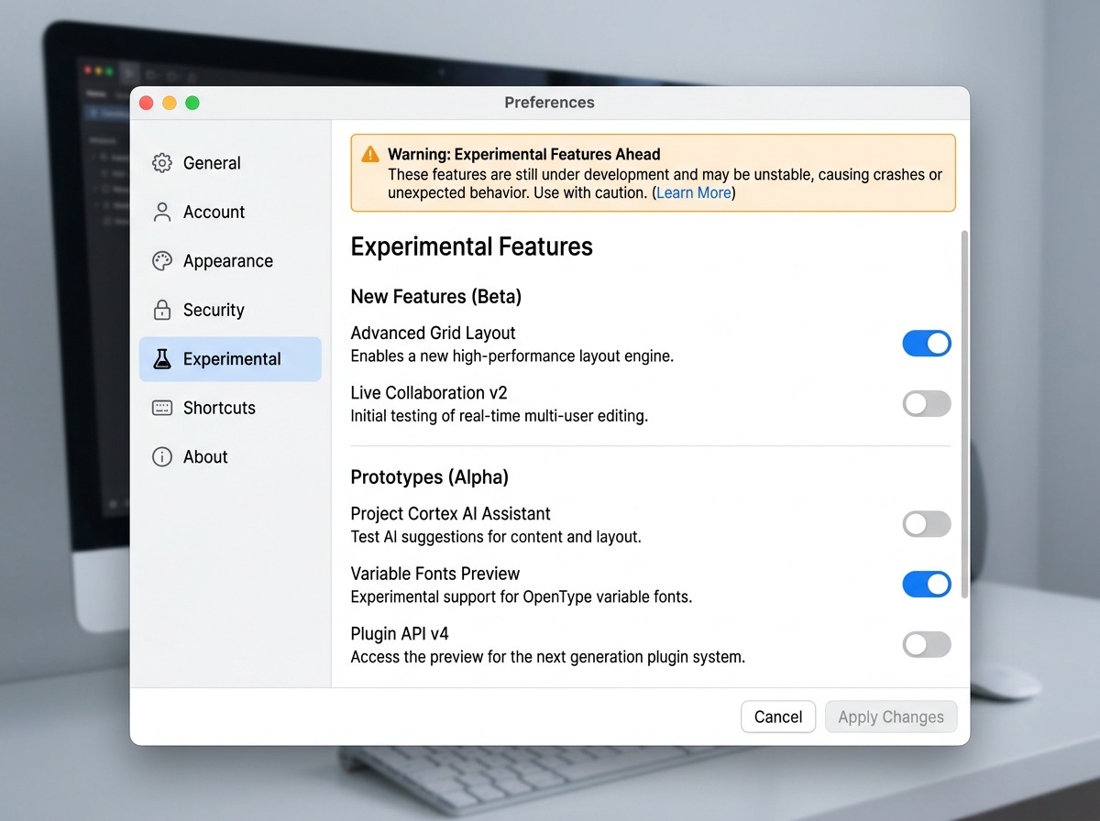This screenshot has height=821, width=1100.
Task: Click the warning triangle icon in banner
Action: (370, 154)
